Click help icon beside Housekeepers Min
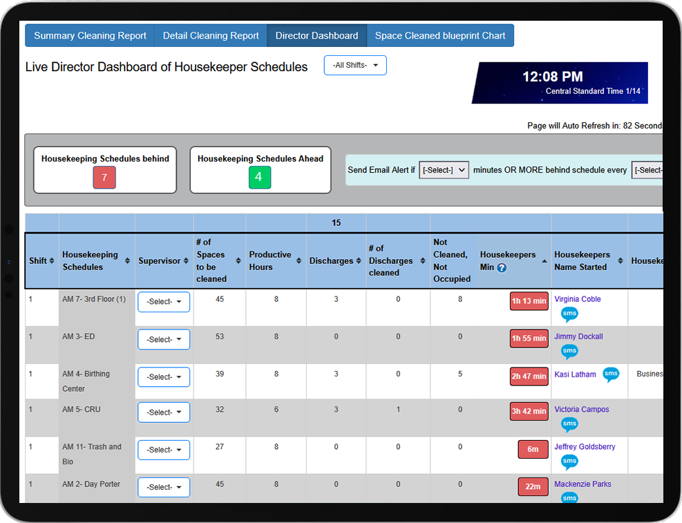Screen dimensions: 682x523 (x=502, y=268)
